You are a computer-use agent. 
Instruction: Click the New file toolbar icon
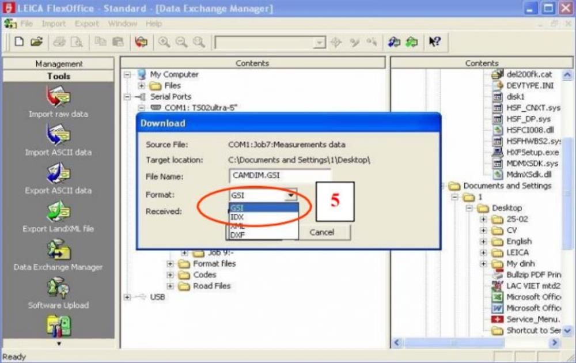tap(19, 42)
